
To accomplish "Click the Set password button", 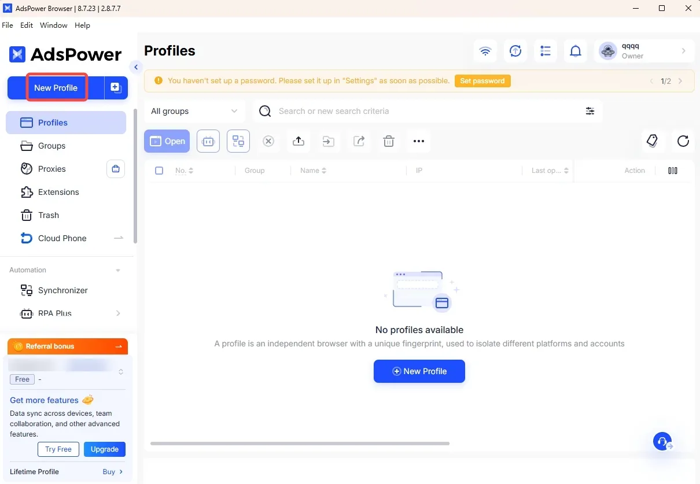I will [482, 81].
